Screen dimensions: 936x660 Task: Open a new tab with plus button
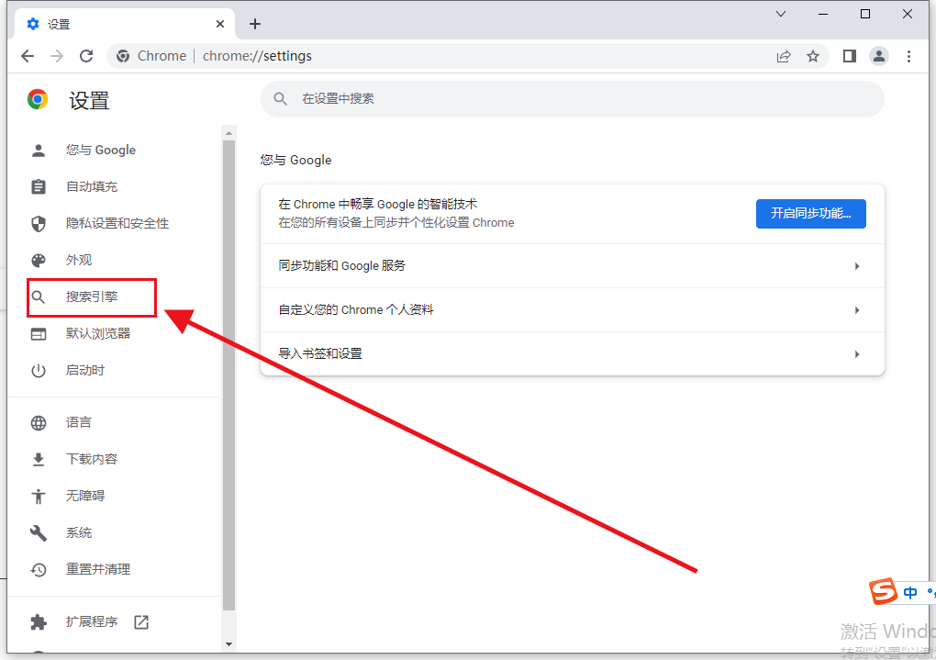[255, 24]
